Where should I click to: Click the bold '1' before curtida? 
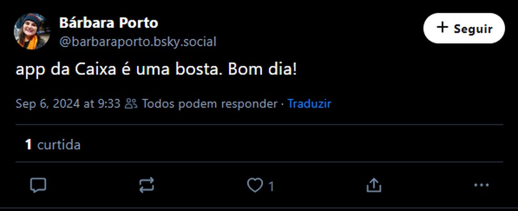[28, 145]
